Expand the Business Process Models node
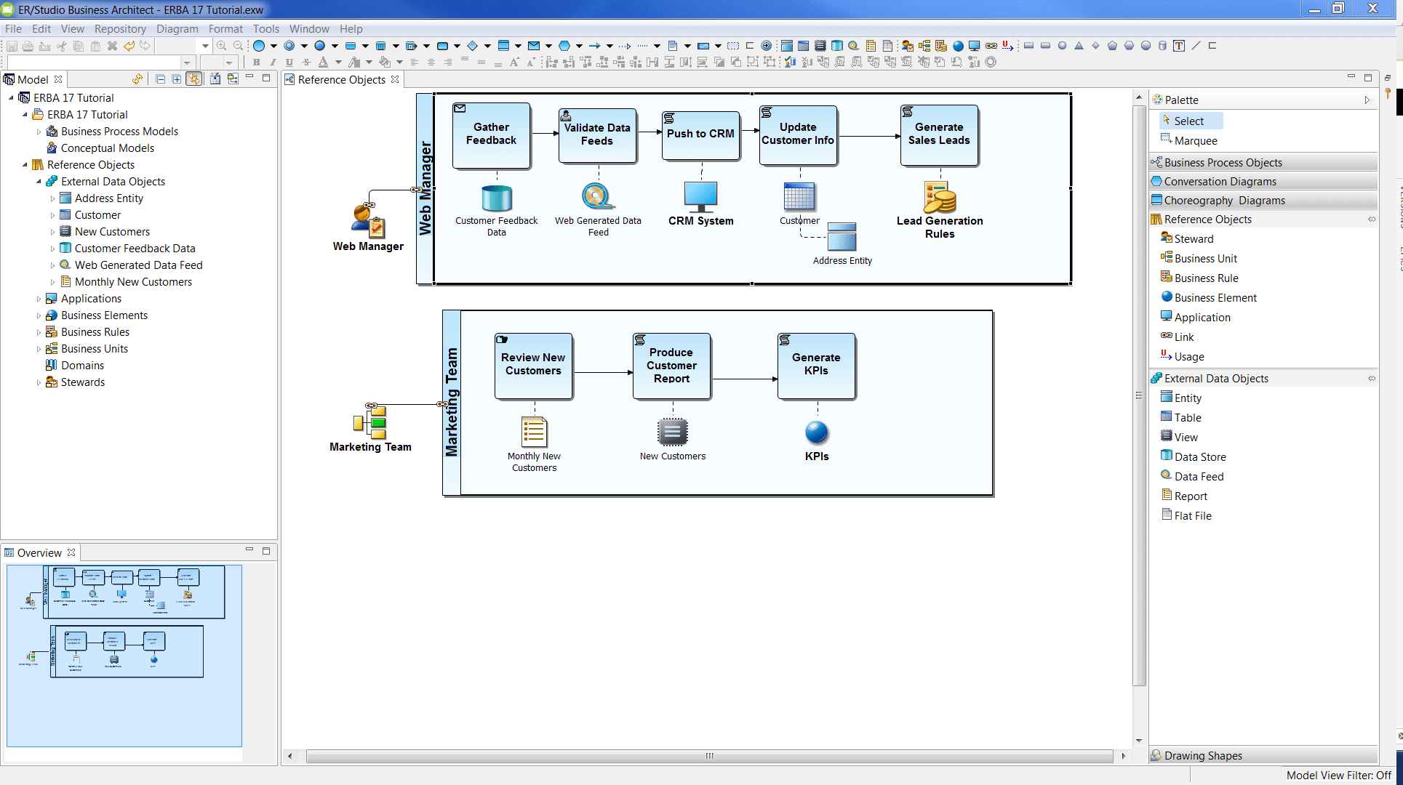Image resolution: width=1403 pixels, height=785 pixels. point(39,132)
